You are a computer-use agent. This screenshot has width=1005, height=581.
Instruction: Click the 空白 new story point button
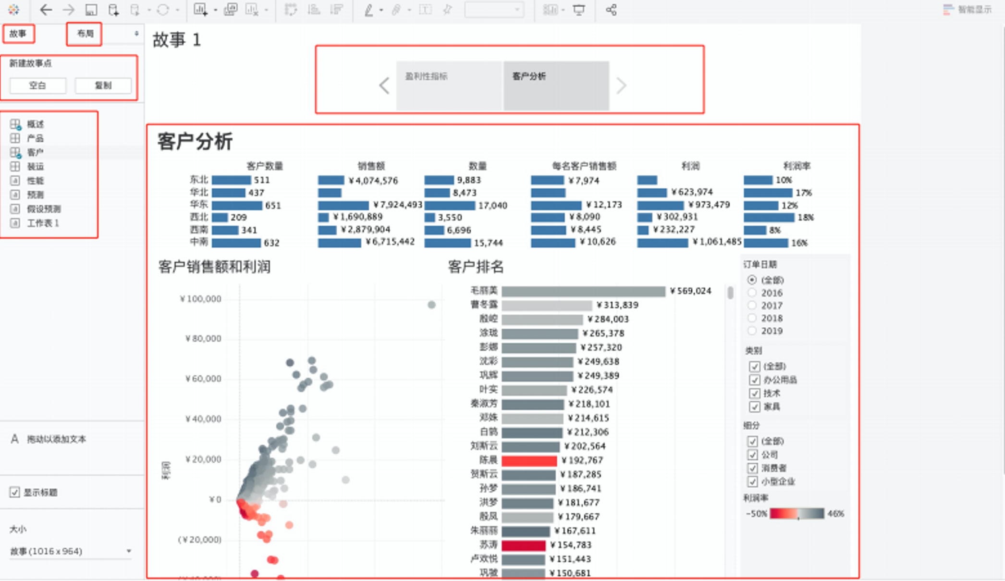pos(37,86)
